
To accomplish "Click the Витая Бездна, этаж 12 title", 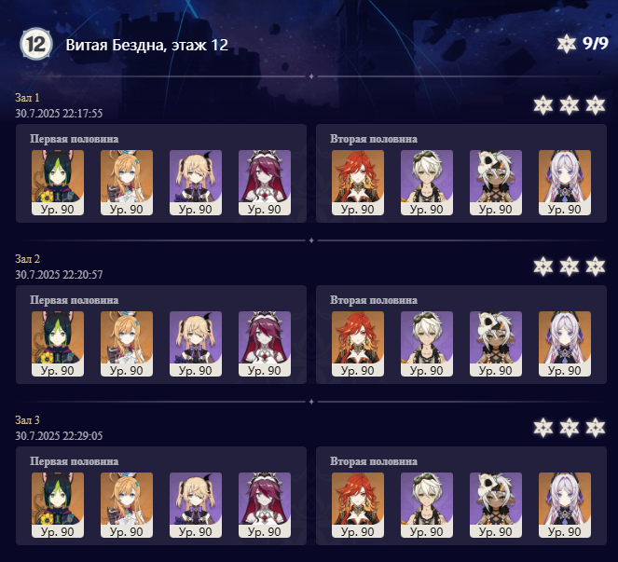I will 147,45.
